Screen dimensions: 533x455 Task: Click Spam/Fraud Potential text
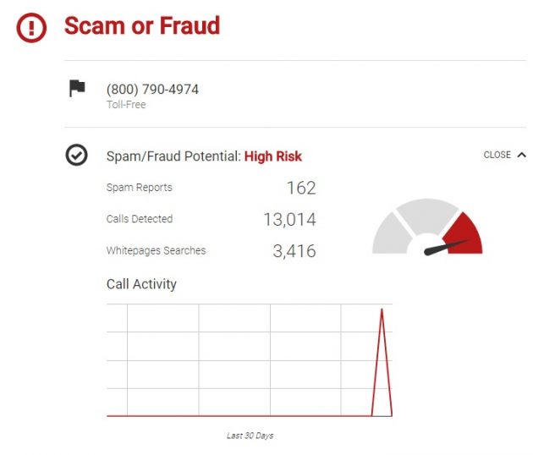[173, 156]
